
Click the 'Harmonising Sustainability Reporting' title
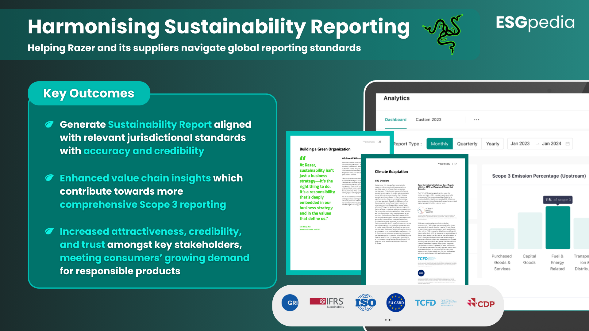pos(219,27)
